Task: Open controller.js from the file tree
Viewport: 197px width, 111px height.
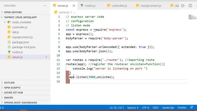Action: coord(20,27)
